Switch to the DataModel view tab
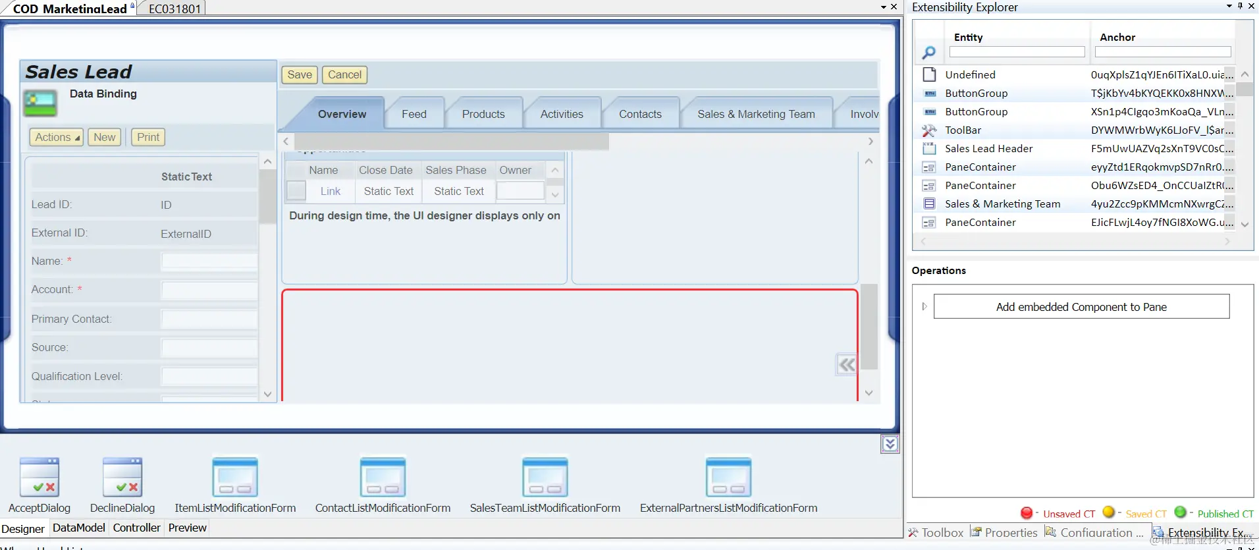This screenshot has width=1259, height=550. coord(78,528)
